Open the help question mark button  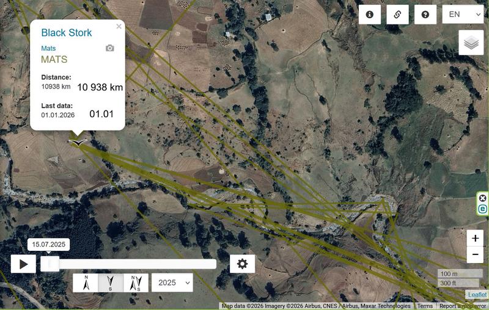click(x=425, y=14)
